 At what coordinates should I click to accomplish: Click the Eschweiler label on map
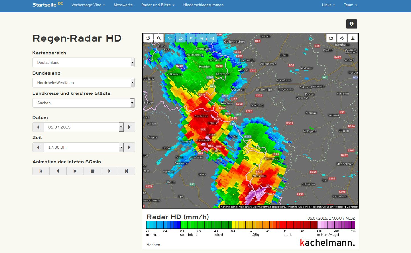(x=264, y=89)
